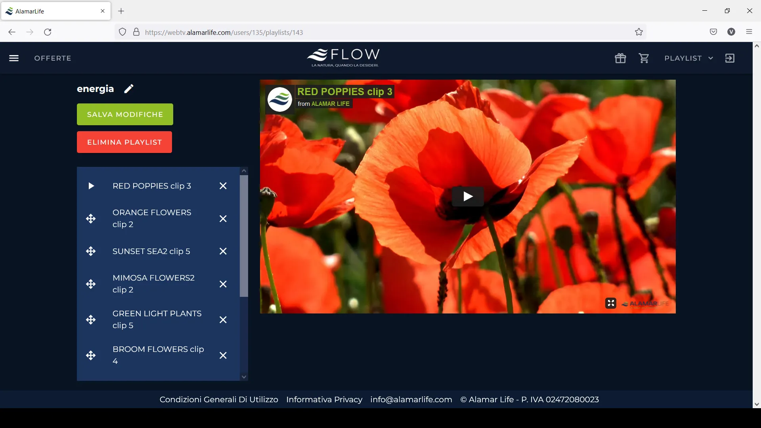Reload the page with refresh icon

48,32
